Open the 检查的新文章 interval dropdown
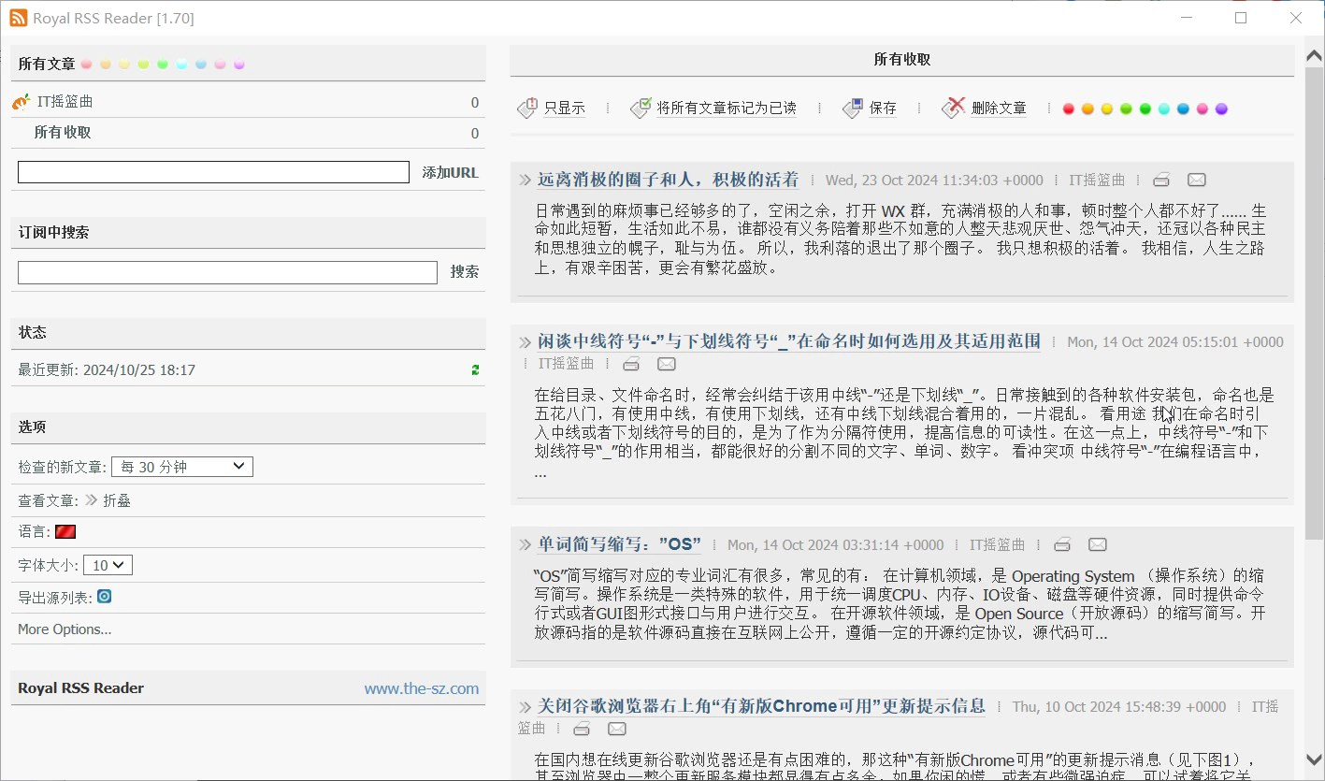The image size is (1325, 781). pos(181,466)
